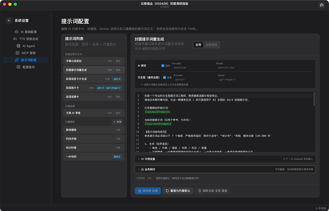This screenshot has width=329, height=211.
Task: Select 段落图片卡 prompt in list
Action: (94, 88)
